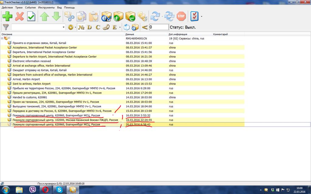Open the filter combo box dropdown
This screenshot has height=194, width=311.
(63, 27)
